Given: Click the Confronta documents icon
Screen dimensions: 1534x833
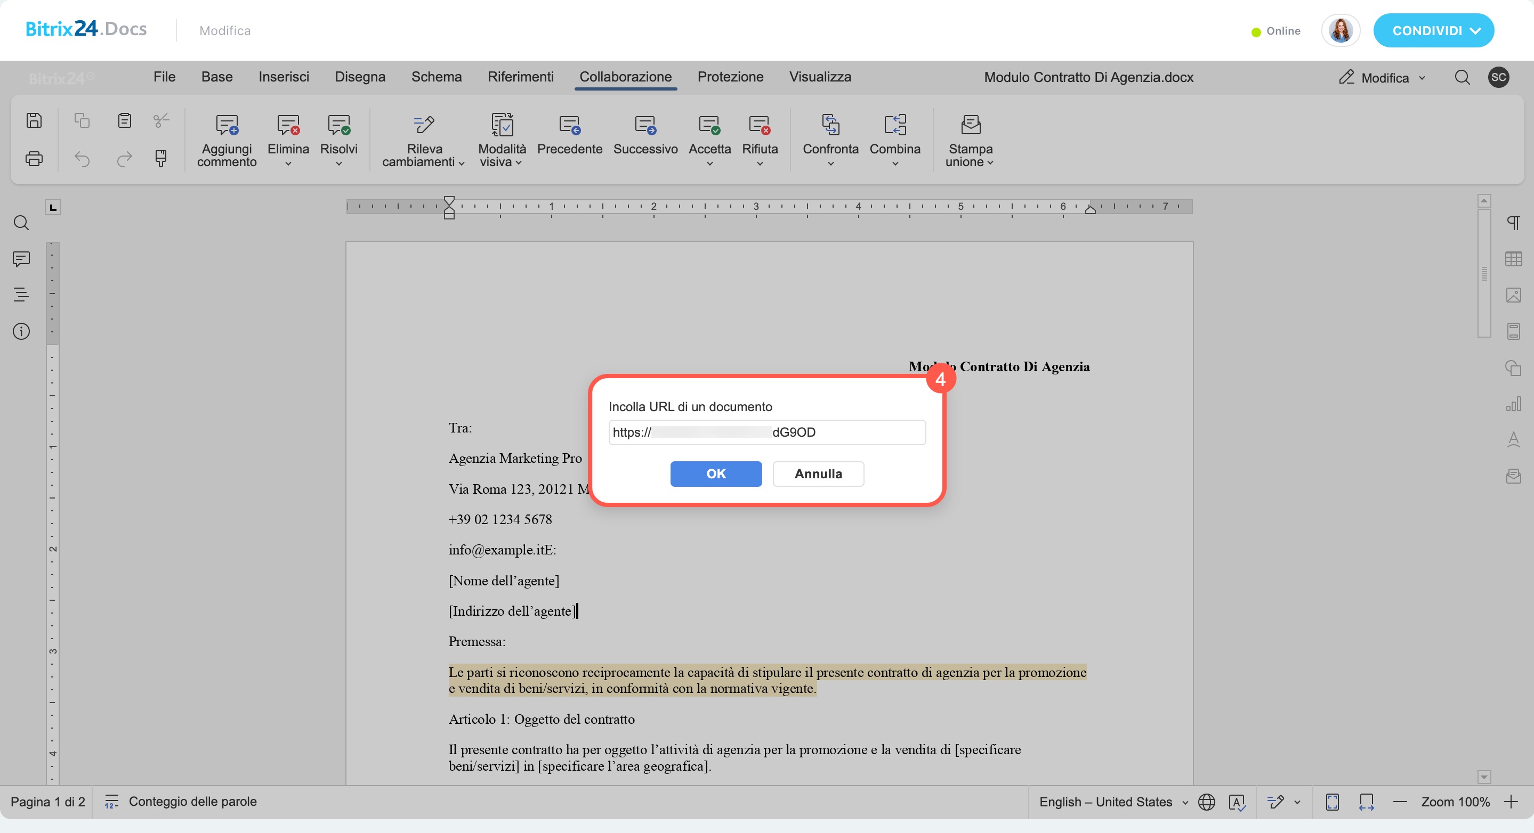Looking at the screenshot, I should (x=830, y=125).
